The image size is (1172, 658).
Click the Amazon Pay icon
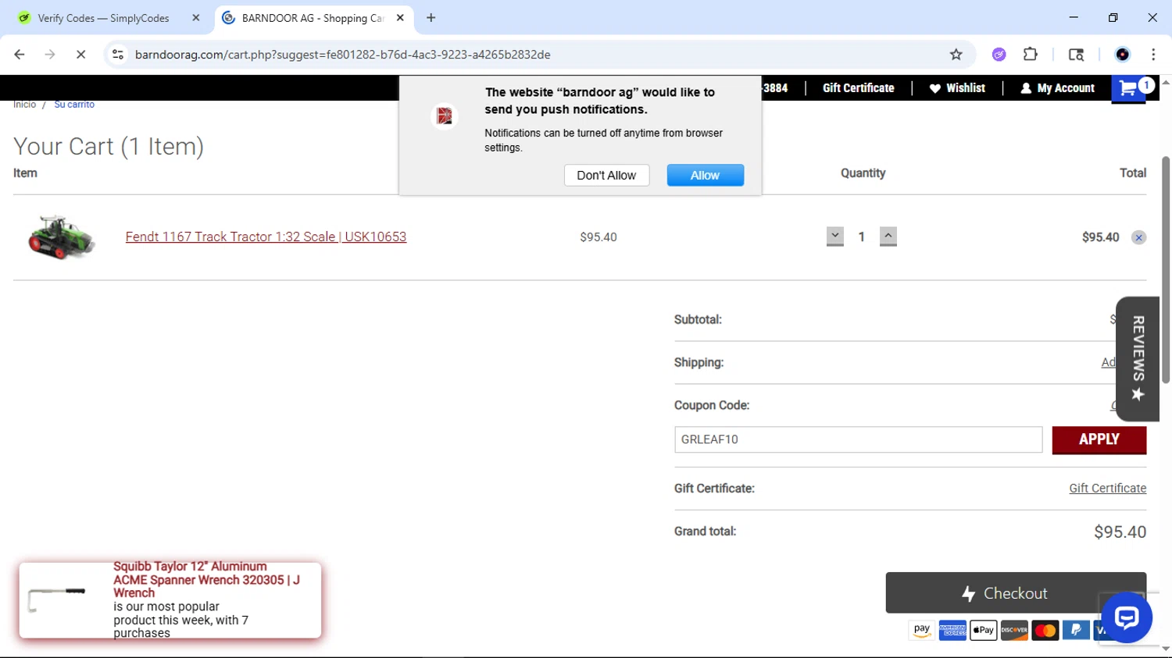coord(922,630)
